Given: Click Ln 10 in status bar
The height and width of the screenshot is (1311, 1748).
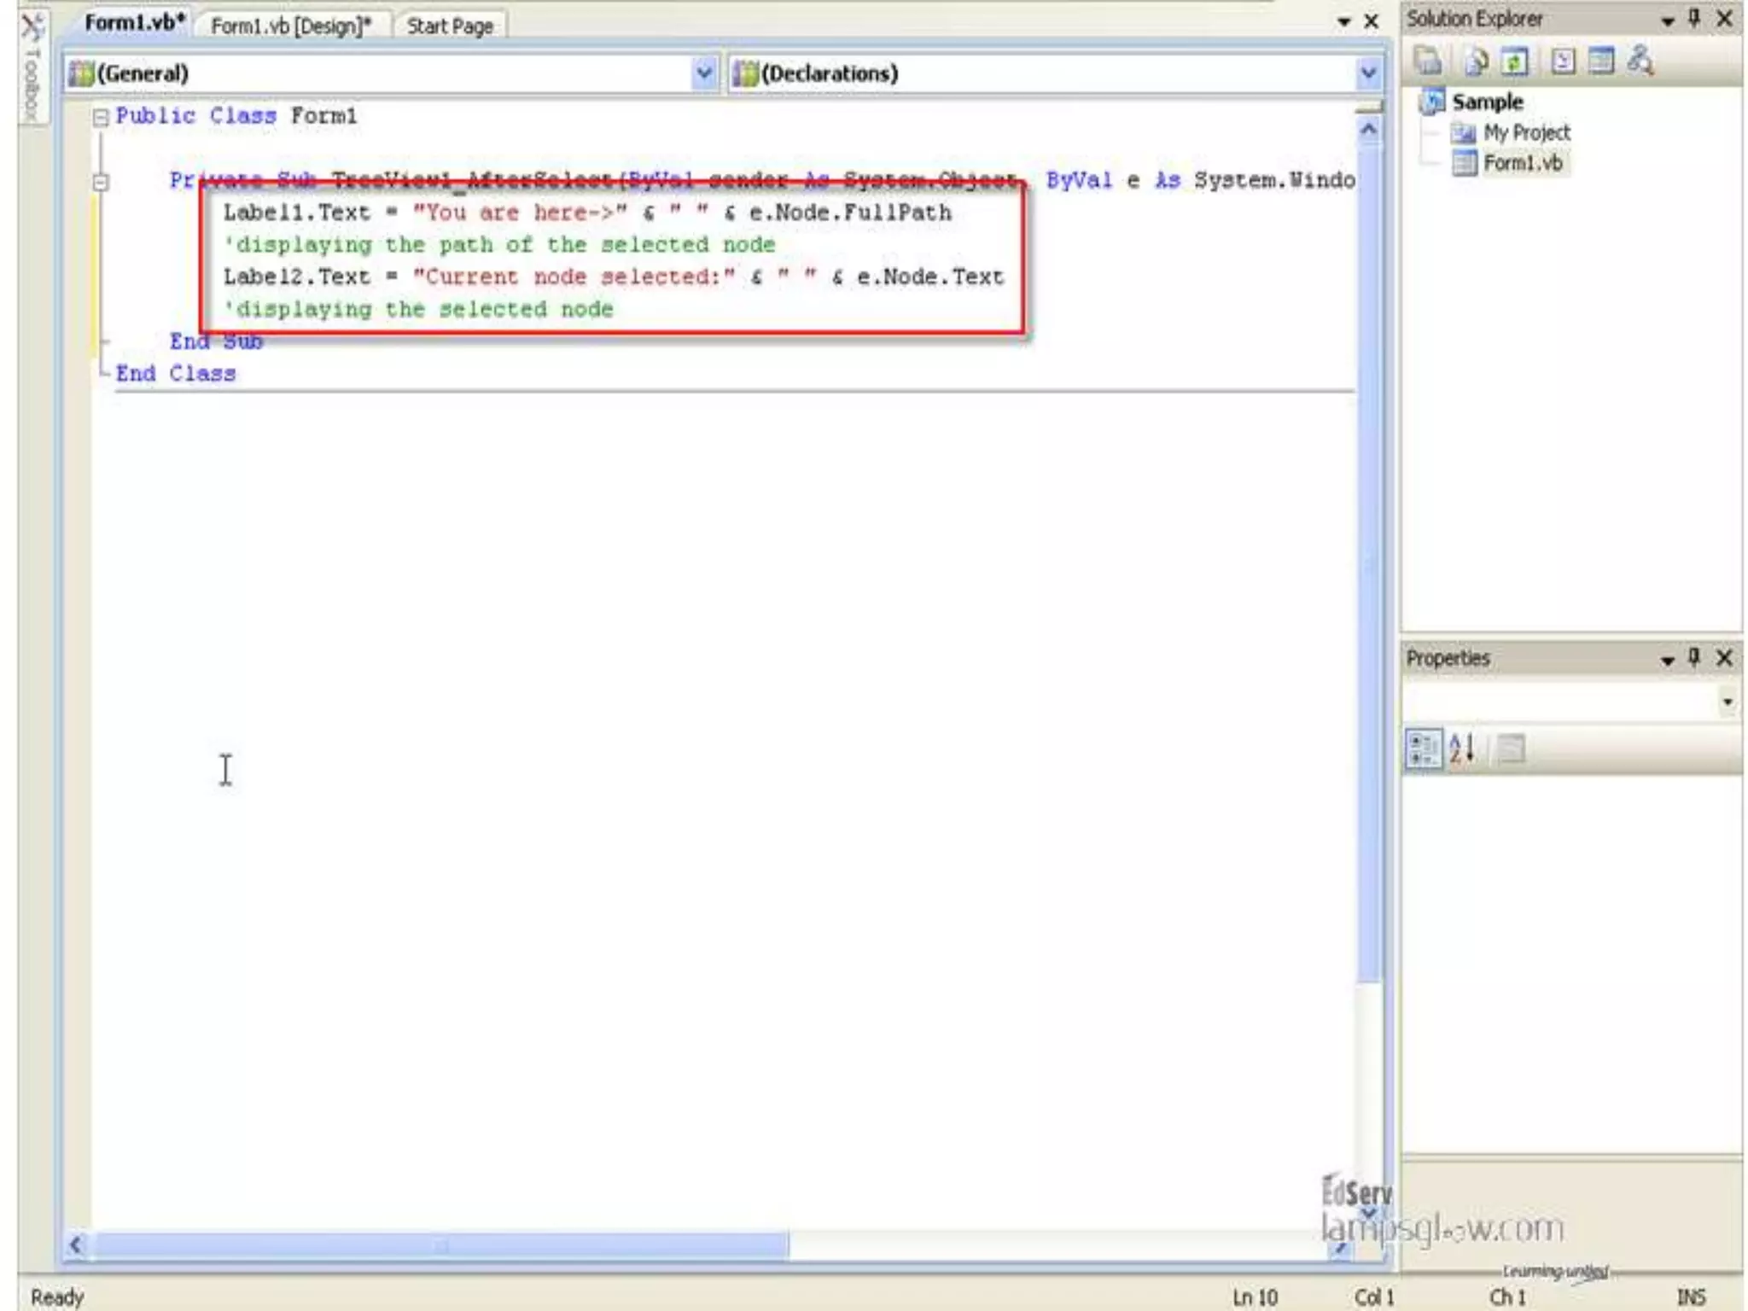Looking at the screenshot, I should click(x=1256, y=1296).
